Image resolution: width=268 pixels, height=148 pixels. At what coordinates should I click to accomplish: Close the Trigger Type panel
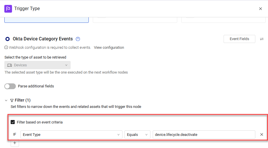point(261,9)
